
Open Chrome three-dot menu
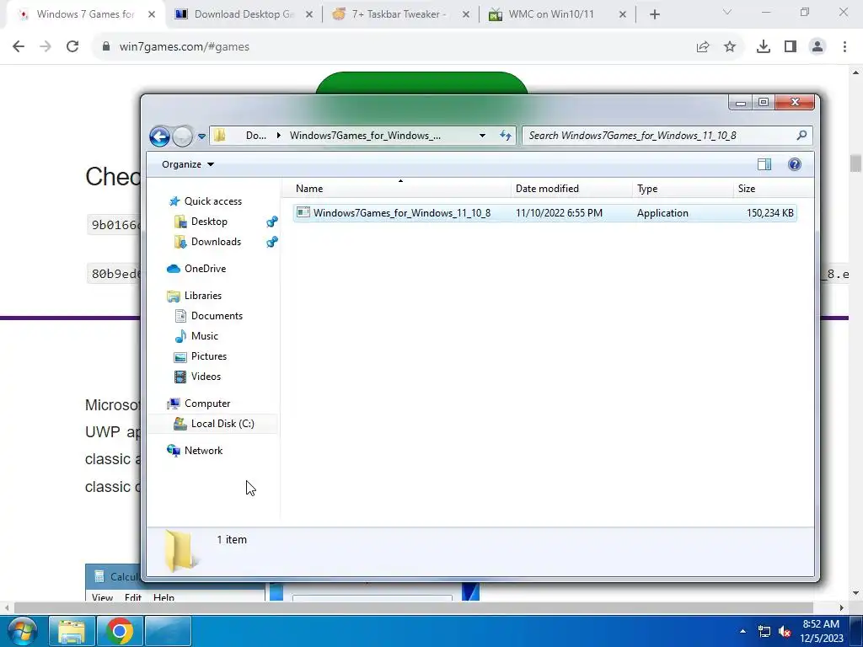click(x=844, y=47)
